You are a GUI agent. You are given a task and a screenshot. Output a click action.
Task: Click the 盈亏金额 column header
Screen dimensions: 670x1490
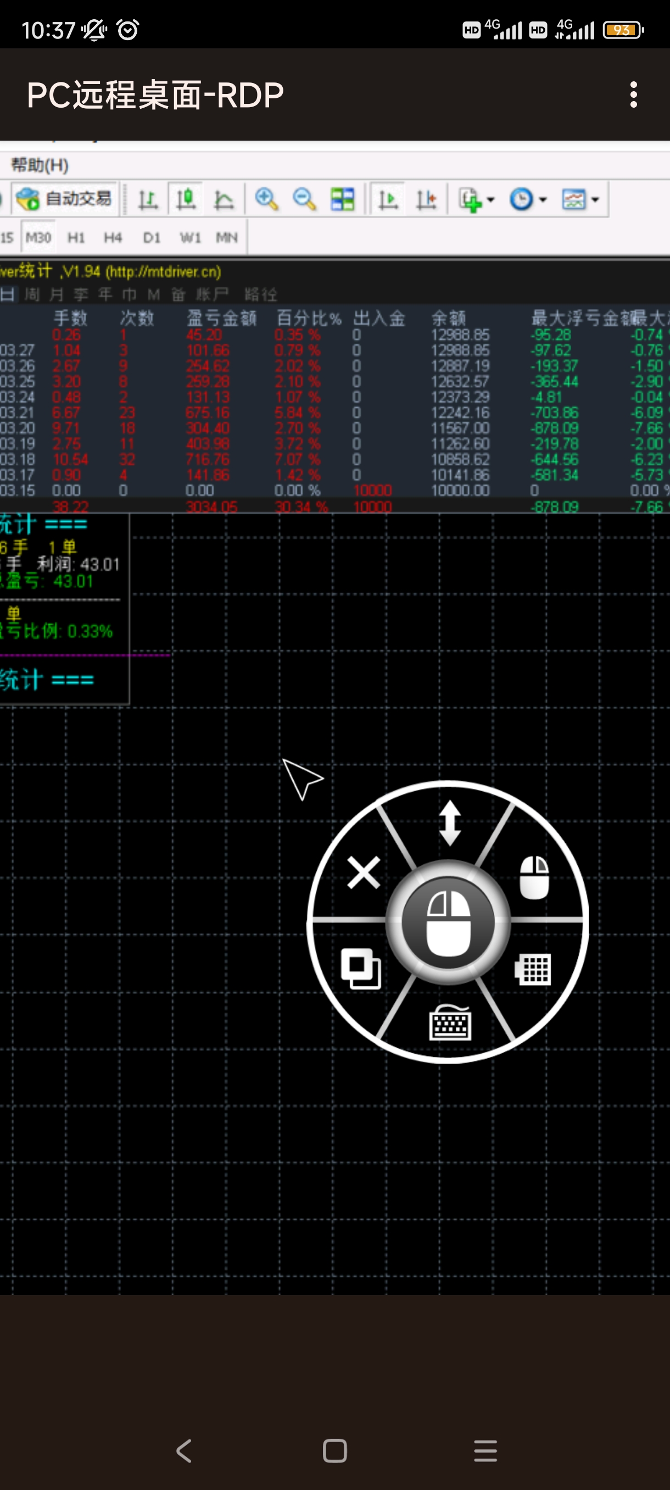tap(221, 318)
